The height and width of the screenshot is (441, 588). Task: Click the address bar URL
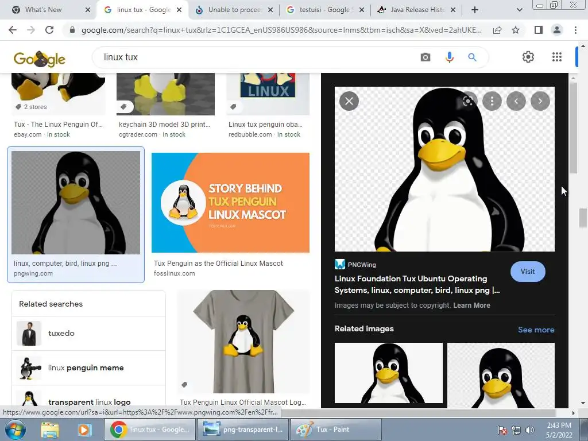pyautogui.click(x=281, y=30)
